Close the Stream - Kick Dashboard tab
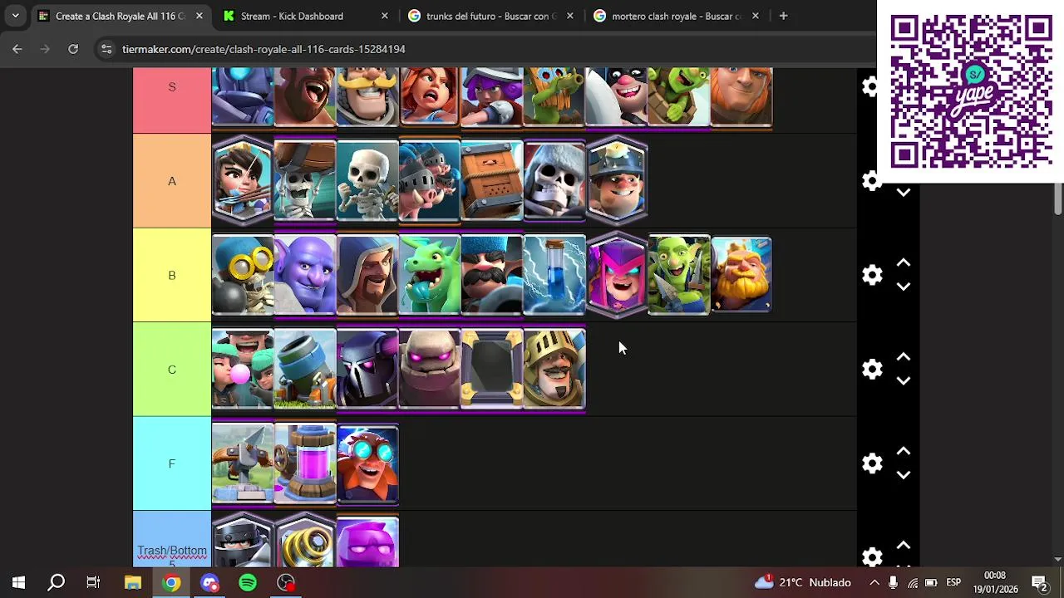1064x598 pixels. [384, 16]
